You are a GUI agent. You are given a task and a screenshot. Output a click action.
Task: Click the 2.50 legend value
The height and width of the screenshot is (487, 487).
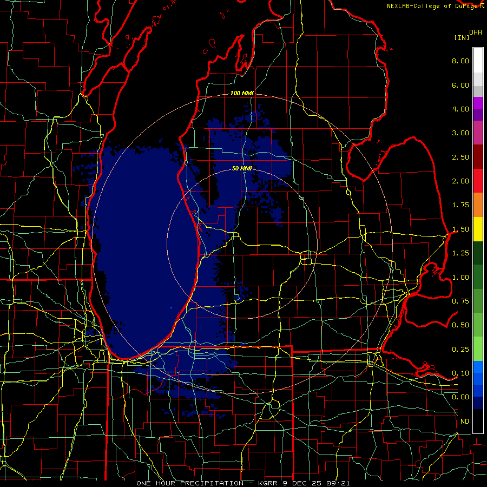point(460,157)
